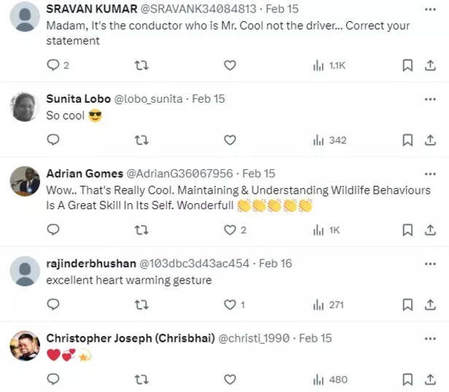
Task: View analytics of rajinderbhushan's tweet
Action: (319, 305)
